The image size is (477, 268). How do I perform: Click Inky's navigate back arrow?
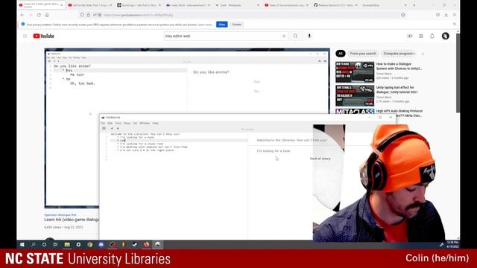112,129
